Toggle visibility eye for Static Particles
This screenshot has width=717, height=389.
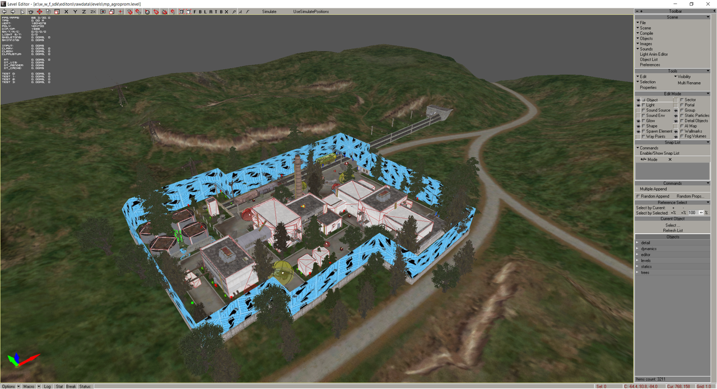pyautogui.click(x=676, y=115)
